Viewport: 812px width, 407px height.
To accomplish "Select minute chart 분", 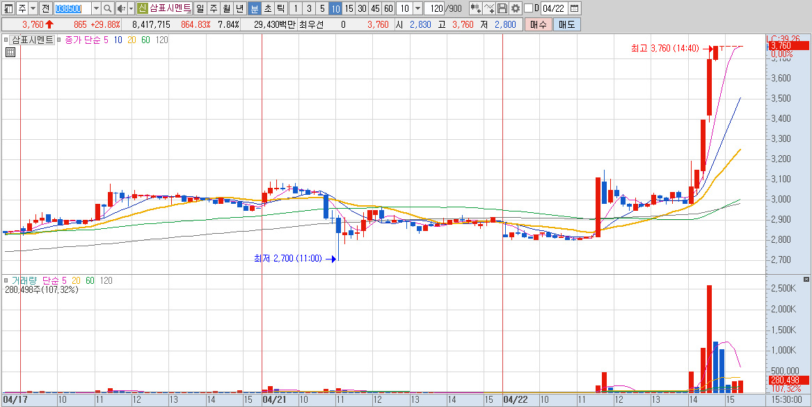I will coord(254,8).
